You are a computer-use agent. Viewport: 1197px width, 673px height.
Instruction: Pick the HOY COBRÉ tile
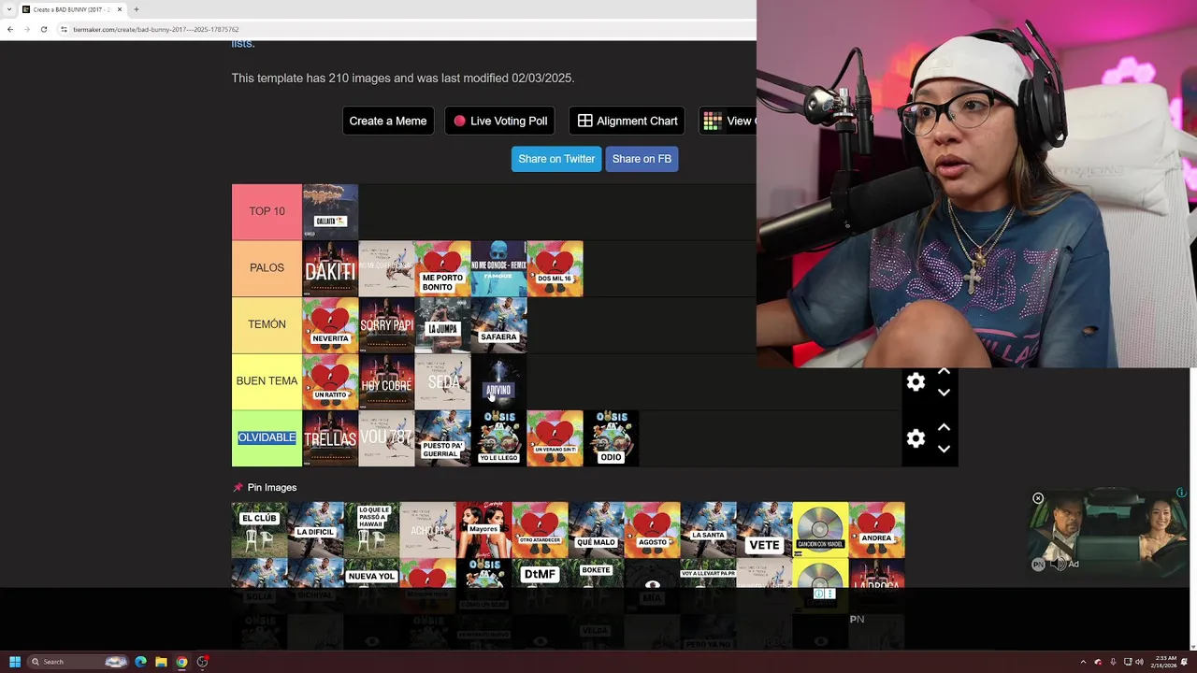[x=386, y=381]
